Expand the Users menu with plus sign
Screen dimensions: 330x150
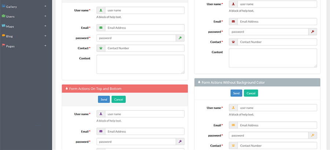[x=45, y=16]
